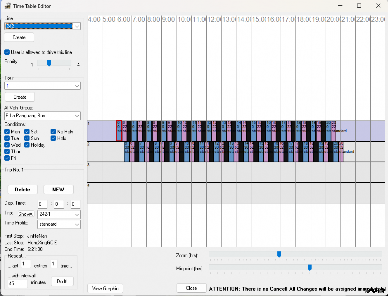Viewport: 388px width, 296px height.
Task: Uncheck User is allowed to drive this line
Action: click(7, 52)
